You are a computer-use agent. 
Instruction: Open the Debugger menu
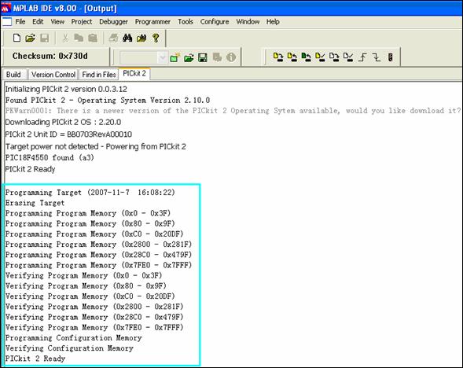pyautogui.click(x=113, y=21)
